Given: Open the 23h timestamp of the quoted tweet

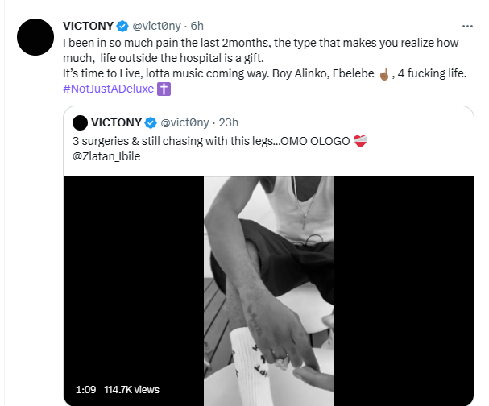Looking at the screenshot, I should 227,122.
